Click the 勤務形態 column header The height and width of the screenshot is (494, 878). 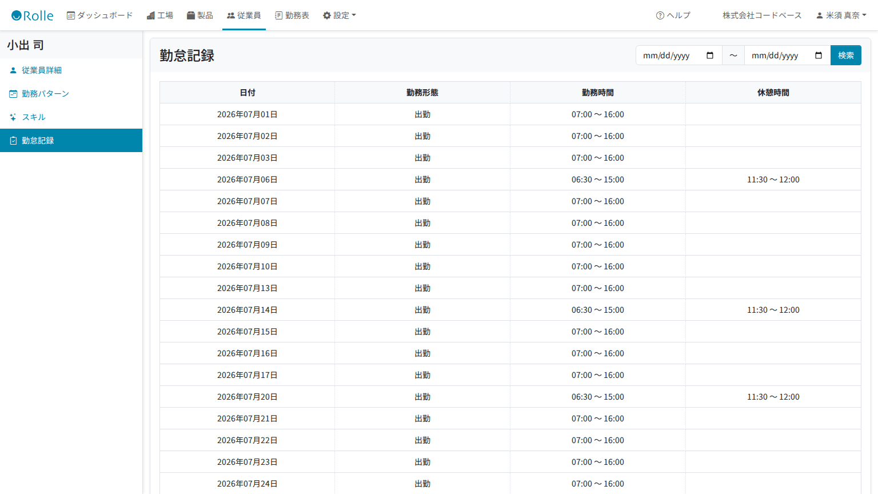point(422,93)
